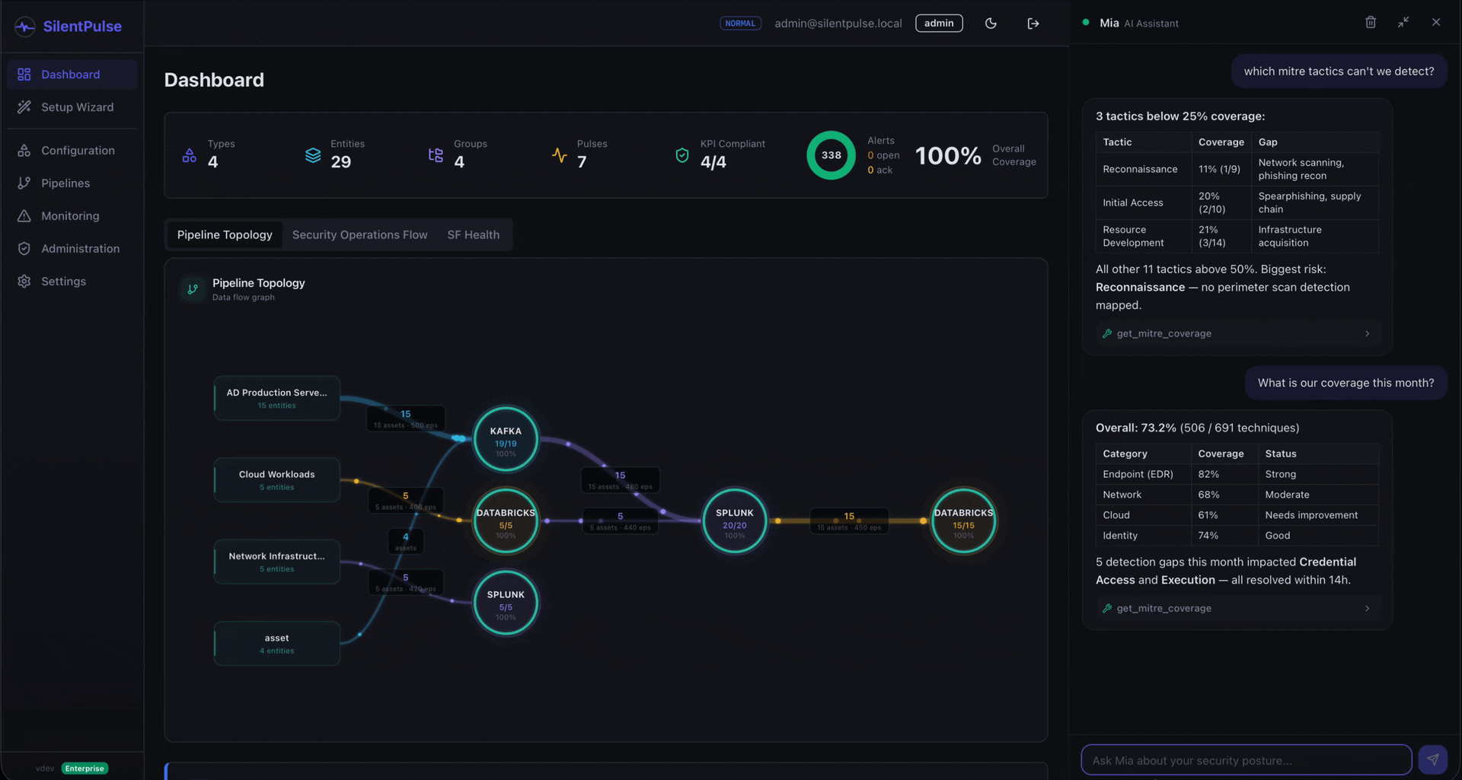Screen dimensions: 1462x780
Task: Select the AD Production Server node
Action: [276, 398]
